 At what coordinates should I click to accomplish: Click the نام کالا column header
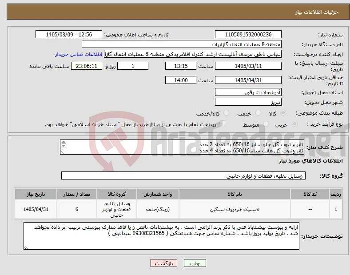point(235,194)
